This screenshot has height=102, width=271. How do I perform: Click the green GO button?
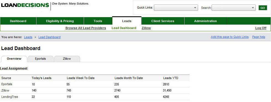point(263,8)
